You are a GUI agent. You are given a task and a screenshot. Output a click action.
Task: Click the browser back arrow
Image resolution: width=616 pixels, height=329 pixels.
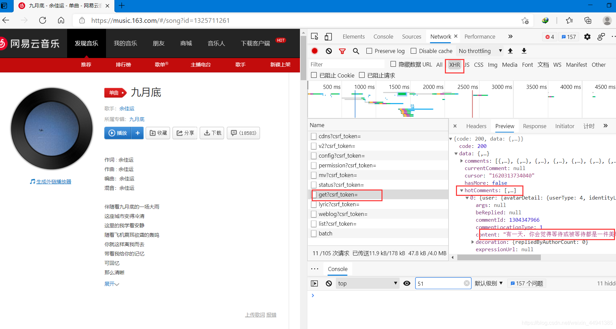(x=6, y=20)
